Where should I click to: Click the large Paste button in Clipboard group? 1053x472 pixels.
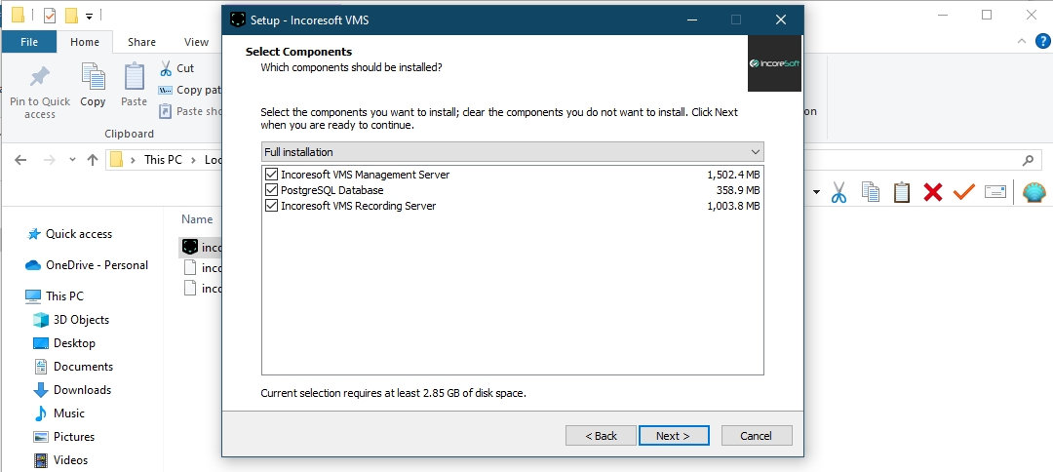pos(134,85)
